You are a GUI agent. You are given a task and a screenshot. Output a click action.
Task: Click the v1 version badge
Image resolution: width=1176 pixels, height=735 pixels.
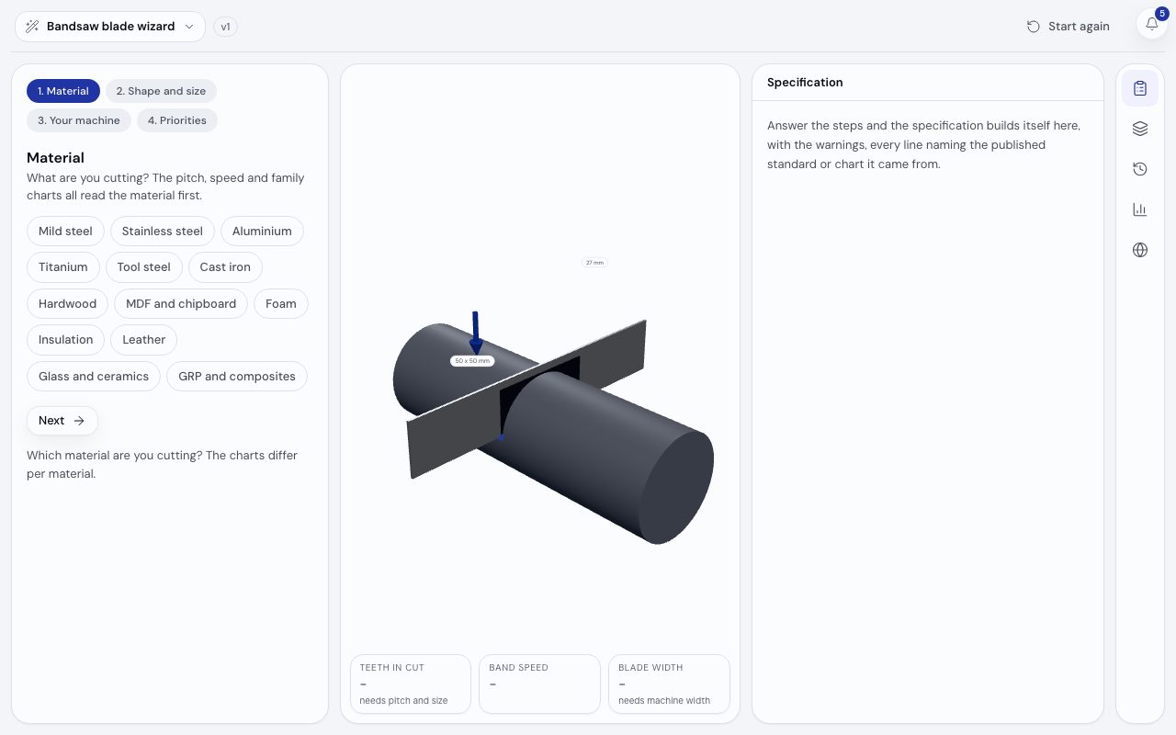(x=225, y=27)
